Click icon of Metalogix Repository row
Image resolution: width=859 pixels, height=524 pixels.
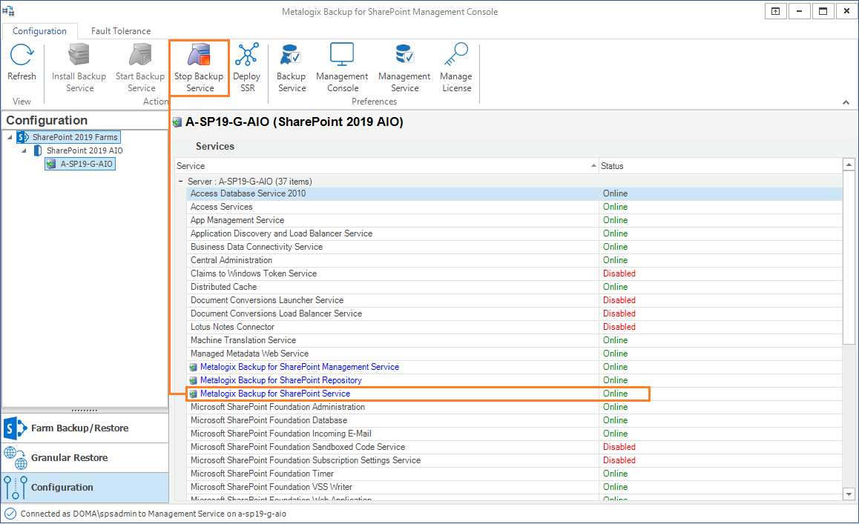[194, 380]
